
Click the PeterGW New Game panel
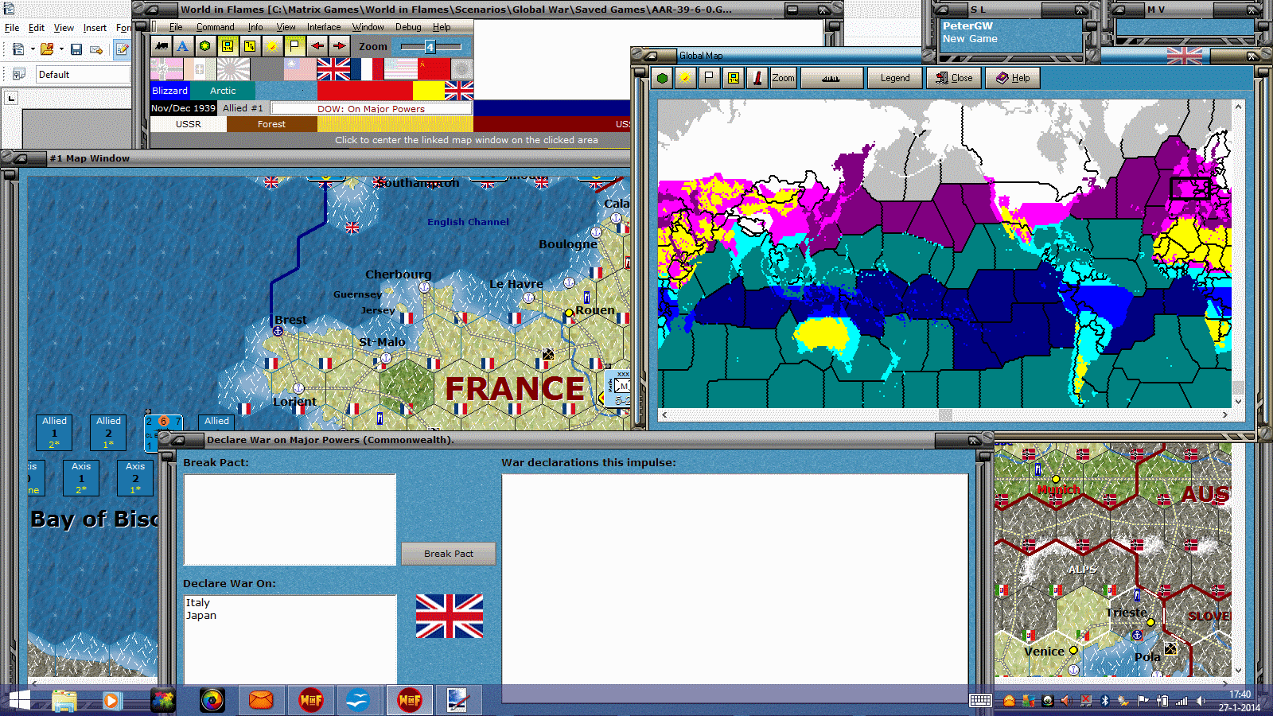point(1010,36)
